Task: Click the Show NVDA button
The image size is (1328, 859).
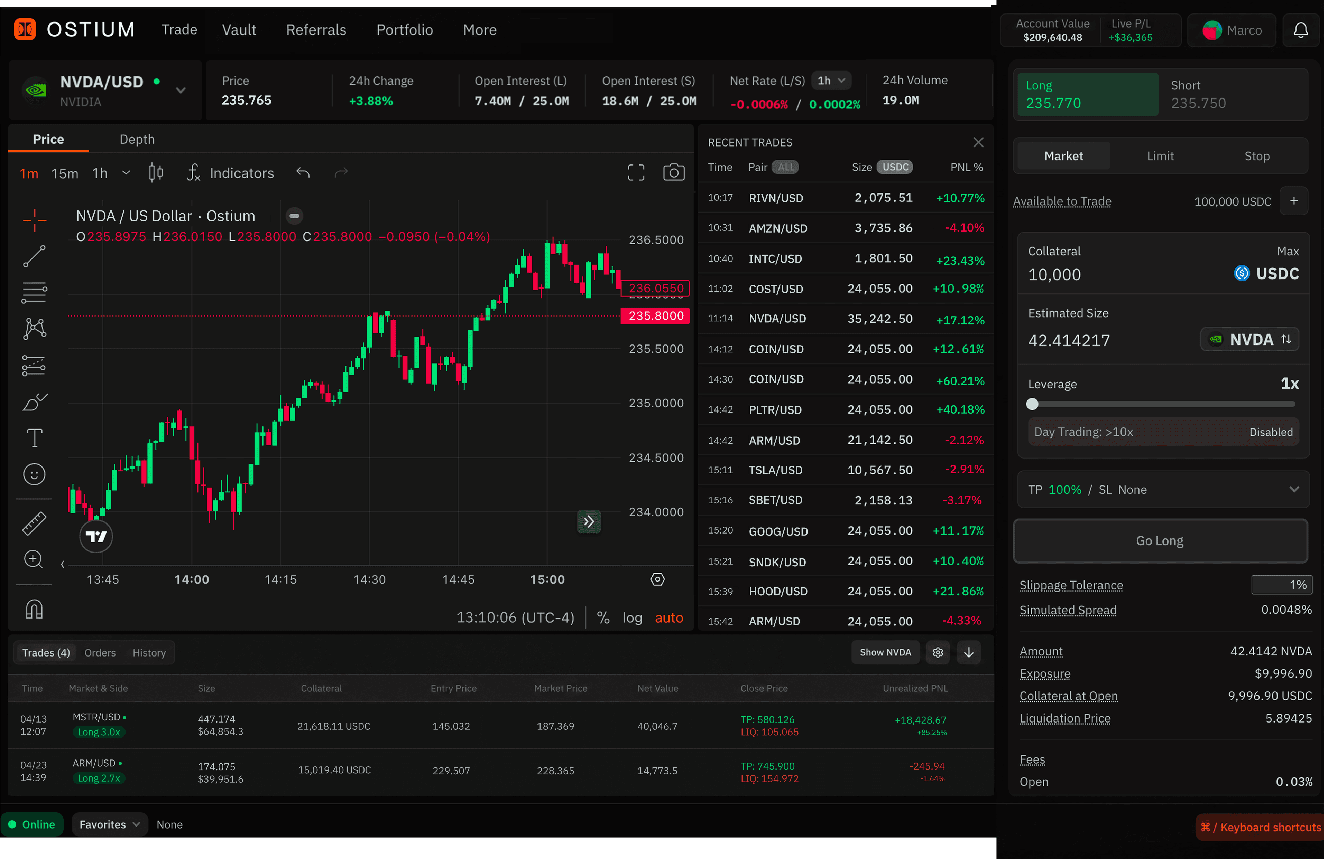Action: [x=885, y=652]
